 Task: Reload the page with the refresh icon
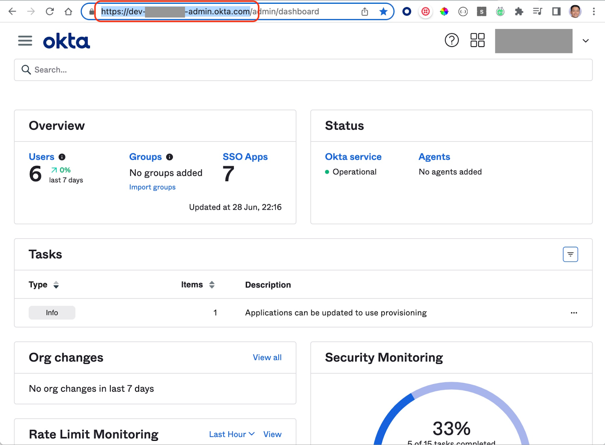[x=50, y=11]
